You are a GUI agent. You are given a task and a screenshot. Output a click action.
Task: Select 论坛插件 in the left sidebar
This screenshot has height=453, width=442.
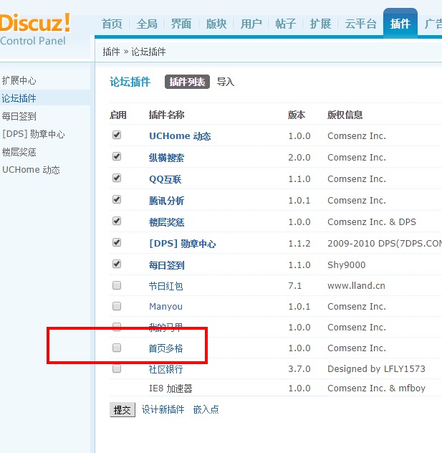pos(19,98)
